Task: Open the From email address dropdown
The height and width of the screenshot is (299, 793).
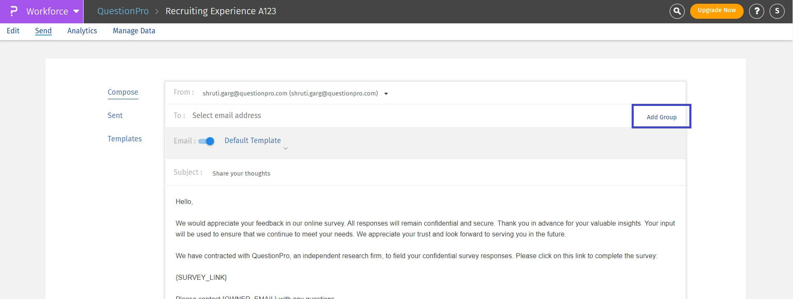Action: pos(386,94)
